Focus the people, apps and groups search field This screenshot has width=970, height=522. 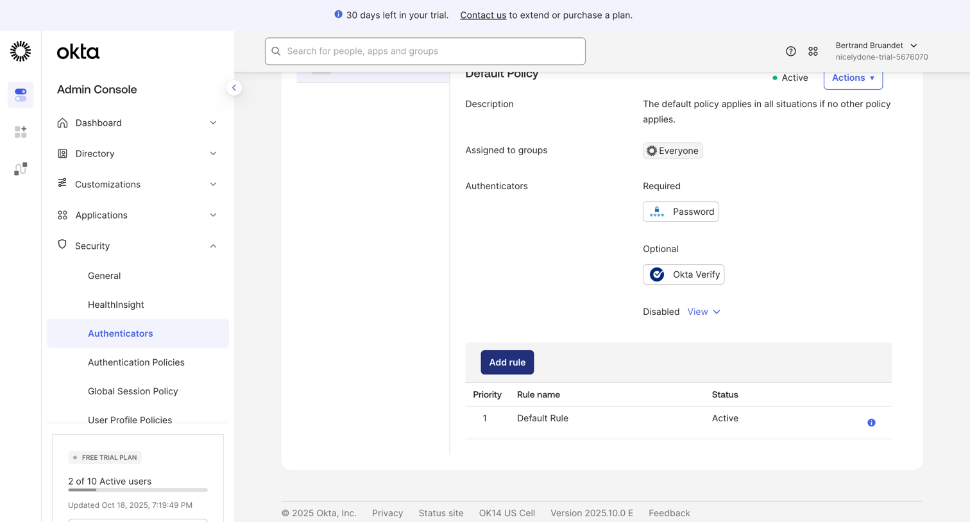425,51
